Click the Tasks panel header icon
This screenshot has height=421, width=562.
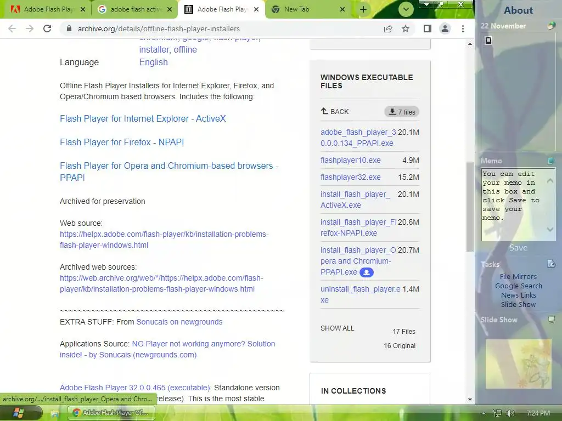[551, 264]
